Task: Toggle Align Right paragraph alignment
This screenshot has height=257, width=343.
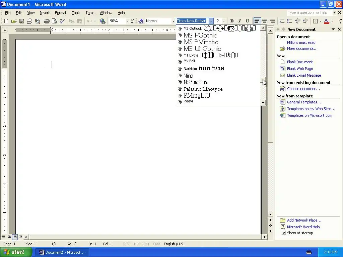Action: (272, 21)
